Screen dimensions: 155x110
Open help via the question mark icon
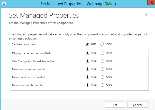(x=146, y=15)
